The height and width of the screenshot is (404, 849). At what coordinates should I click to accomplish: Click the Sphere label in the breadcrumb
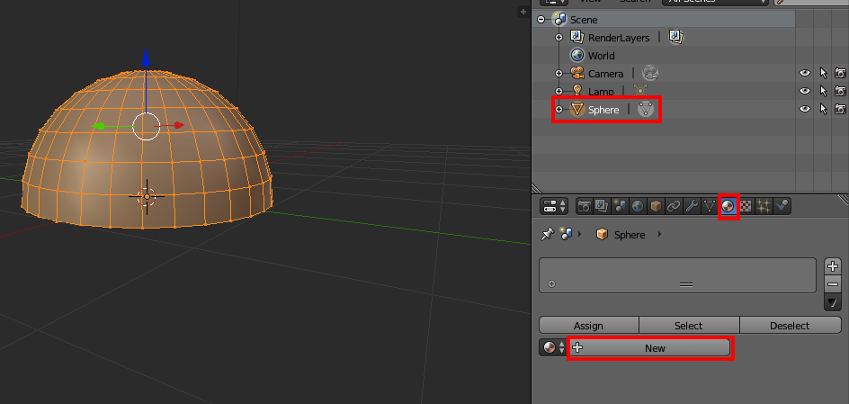point(630,235)
